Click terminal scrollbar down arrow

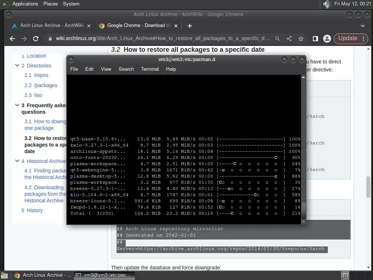coord(303,222)
